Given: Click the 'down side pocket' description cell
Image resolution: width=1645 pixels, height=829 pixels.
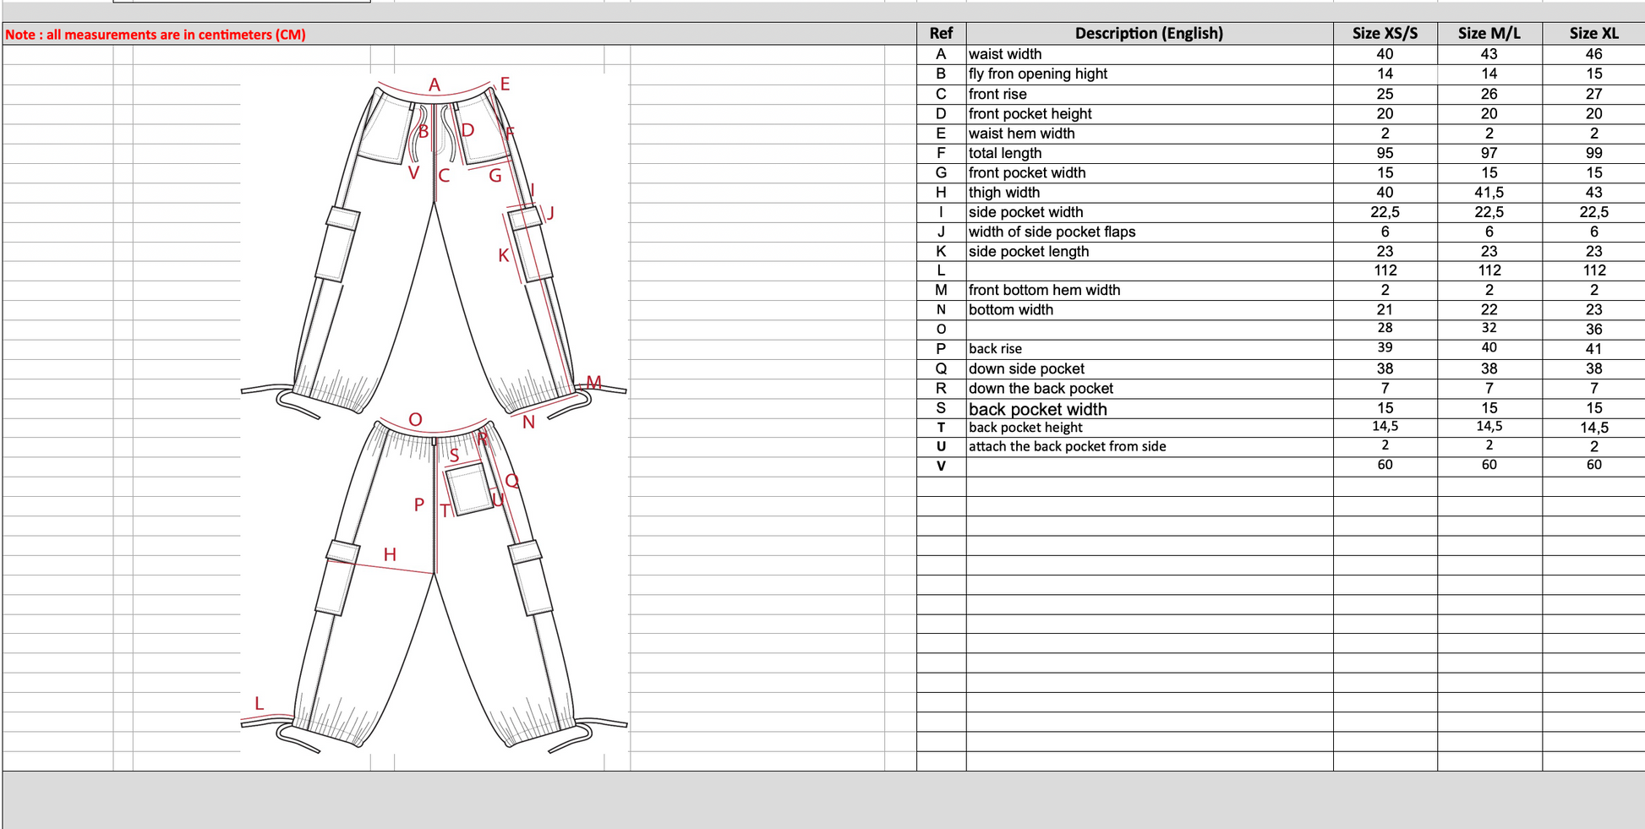Looking at the screenshot, I should pyautogui.click(x=1148, y=368).
